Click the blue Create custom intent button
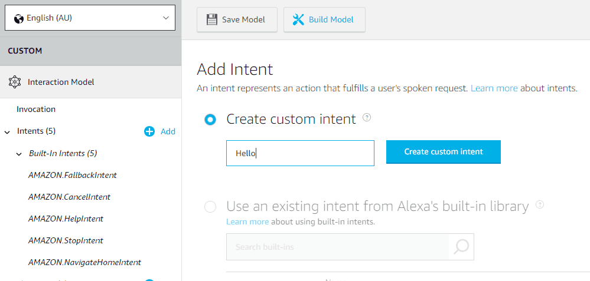The image size is (590, 281). click(444, 151)
